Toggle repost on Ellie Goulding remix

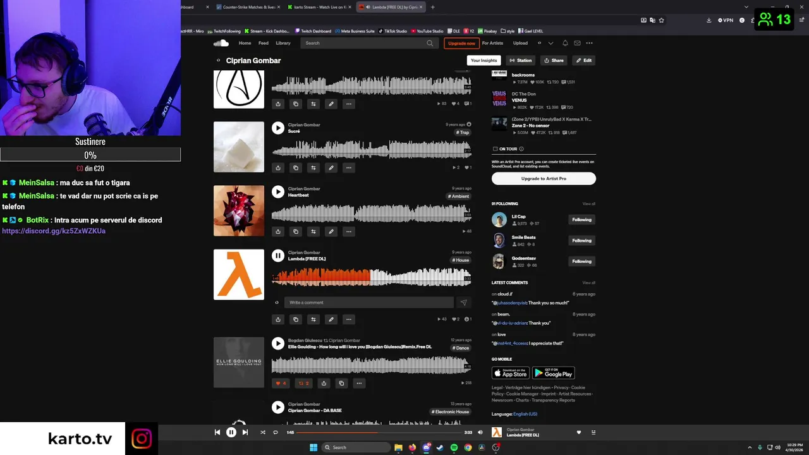coord(303,383)
